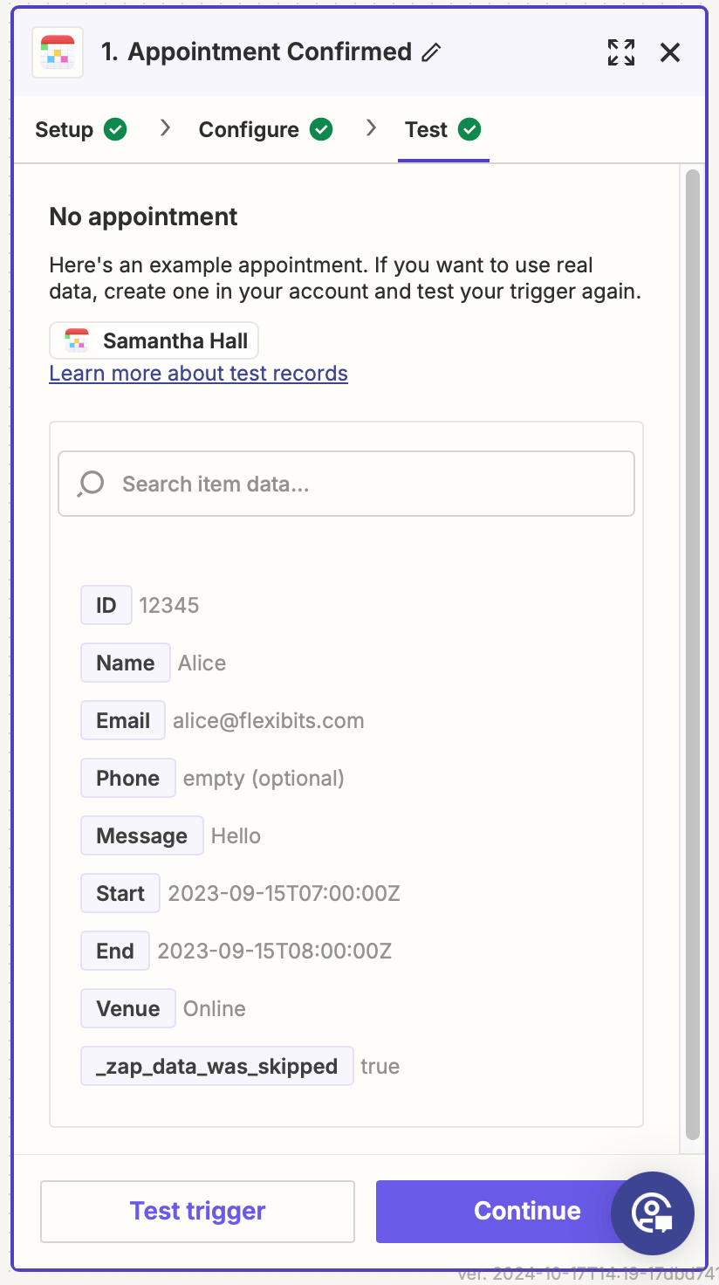Focus the Search item data field
Image resolution: width=719 pixels, height=1285 pixels.
[x=346, y=484]
